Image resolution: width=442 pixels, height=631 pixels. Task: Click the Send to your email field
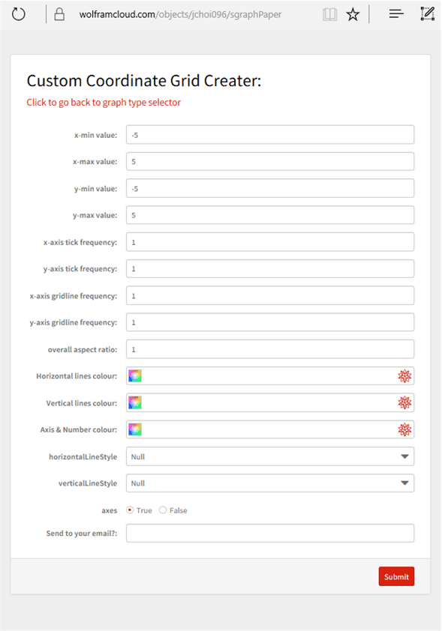(x=270, y=534)
